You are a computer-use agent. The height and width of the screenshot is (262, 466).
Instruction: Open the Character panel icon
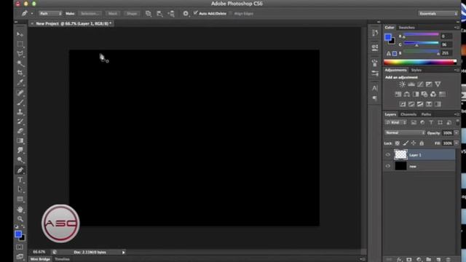(x=375, y=88)
